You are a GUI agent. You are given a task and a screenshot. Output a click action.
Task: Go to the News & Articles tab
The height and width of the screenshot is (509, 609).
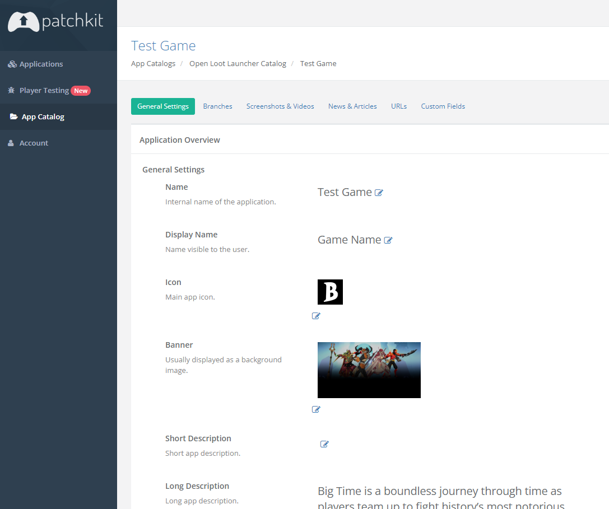(352, 106)
